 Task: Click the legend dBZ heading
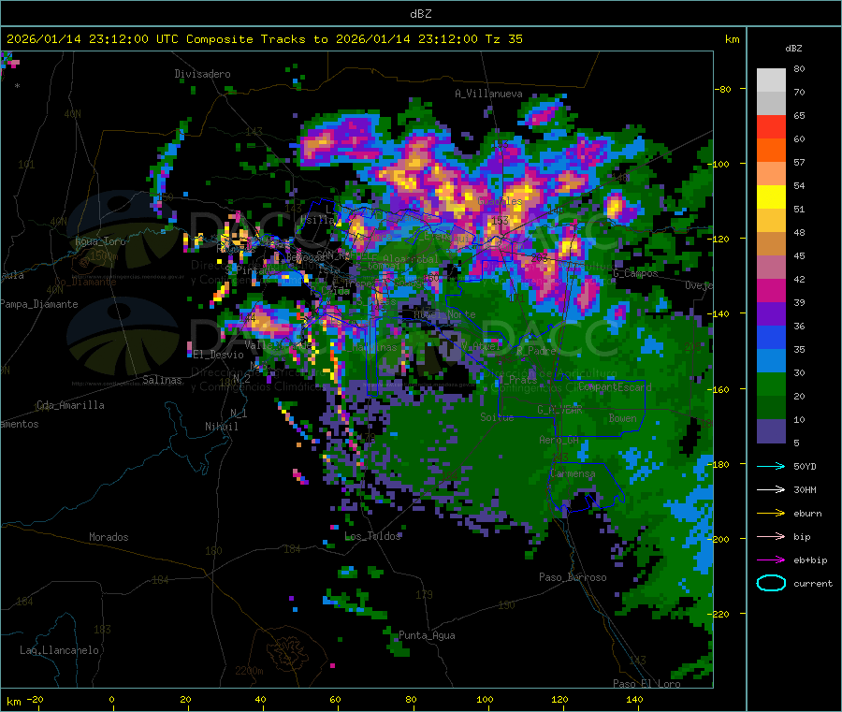click(x=793, y=49)
